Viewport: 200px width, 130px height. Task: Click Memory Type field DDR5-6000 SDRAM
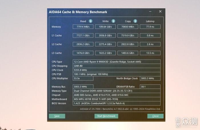click(117, 91)
